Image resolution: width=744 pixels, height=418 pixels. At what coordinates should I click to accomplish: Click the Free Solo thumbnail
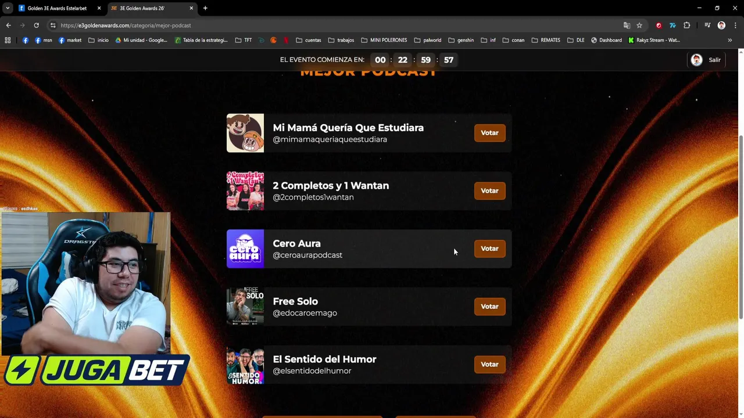pos(245,307)
